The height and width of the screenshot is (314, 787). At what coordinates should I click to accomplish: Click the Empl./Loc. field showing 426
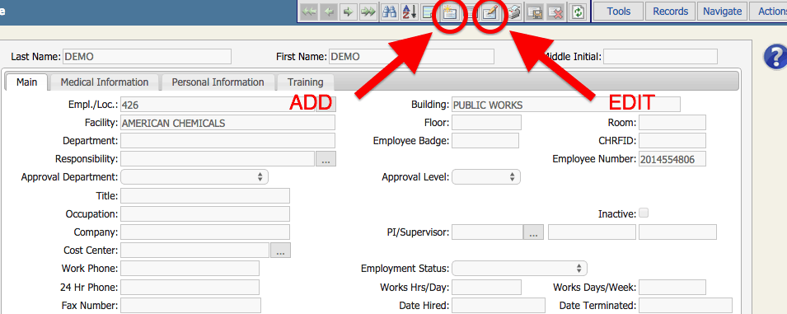coord(218,105)
